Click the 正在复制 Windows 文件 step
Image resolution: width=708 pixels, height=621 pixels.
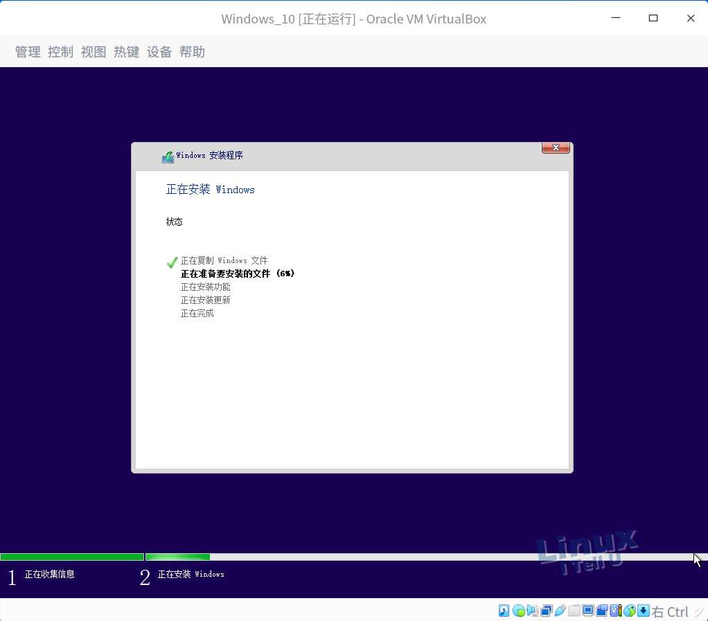coord(224,260)
